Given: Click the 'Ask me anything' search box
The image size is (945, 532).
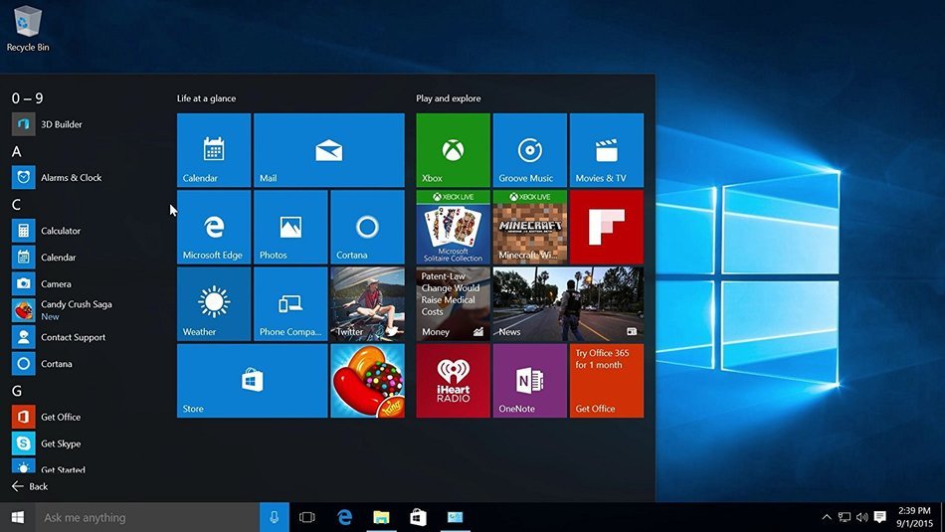Looking at the screenshot, I should pos(147,517).
